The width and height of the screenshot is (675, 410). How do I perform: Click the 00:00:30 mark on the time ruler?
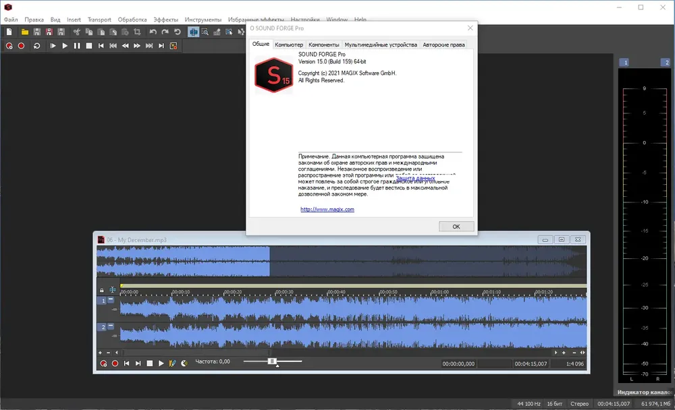click(284, 292)
